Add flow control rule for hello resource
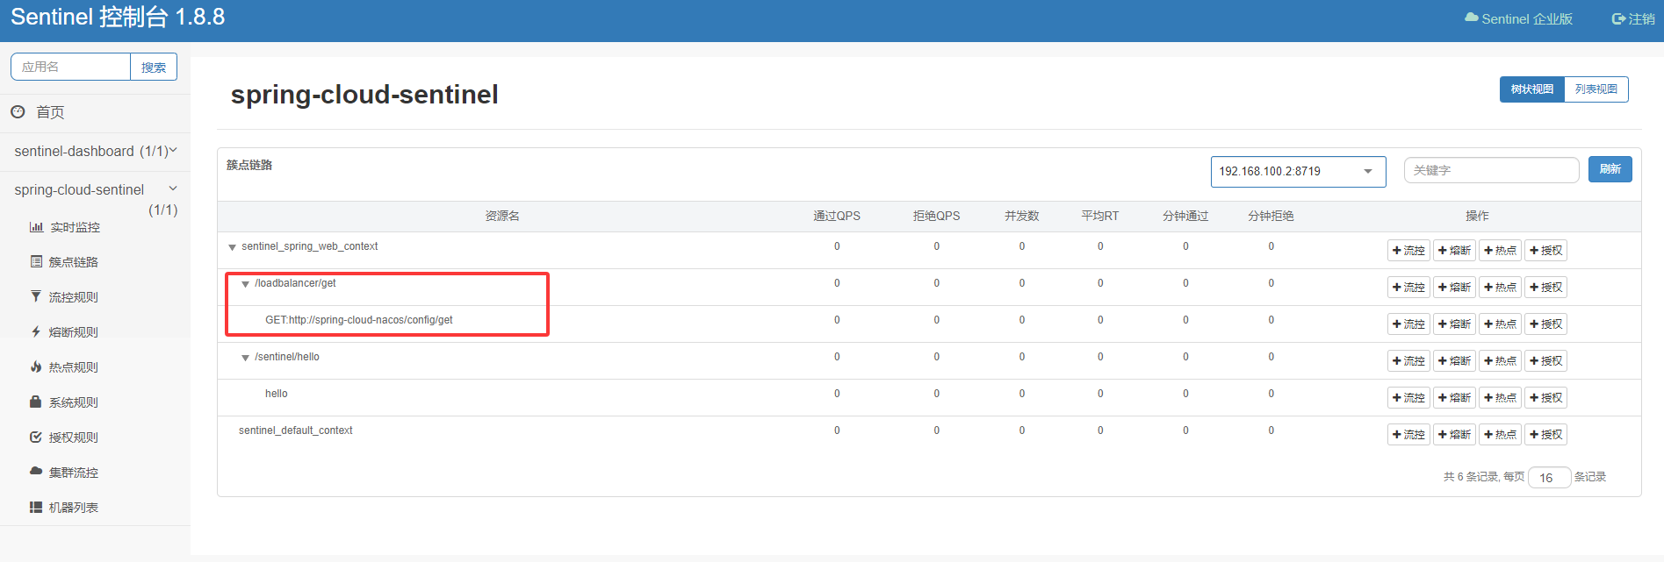1664x562 pixels. click(1408, 398)
